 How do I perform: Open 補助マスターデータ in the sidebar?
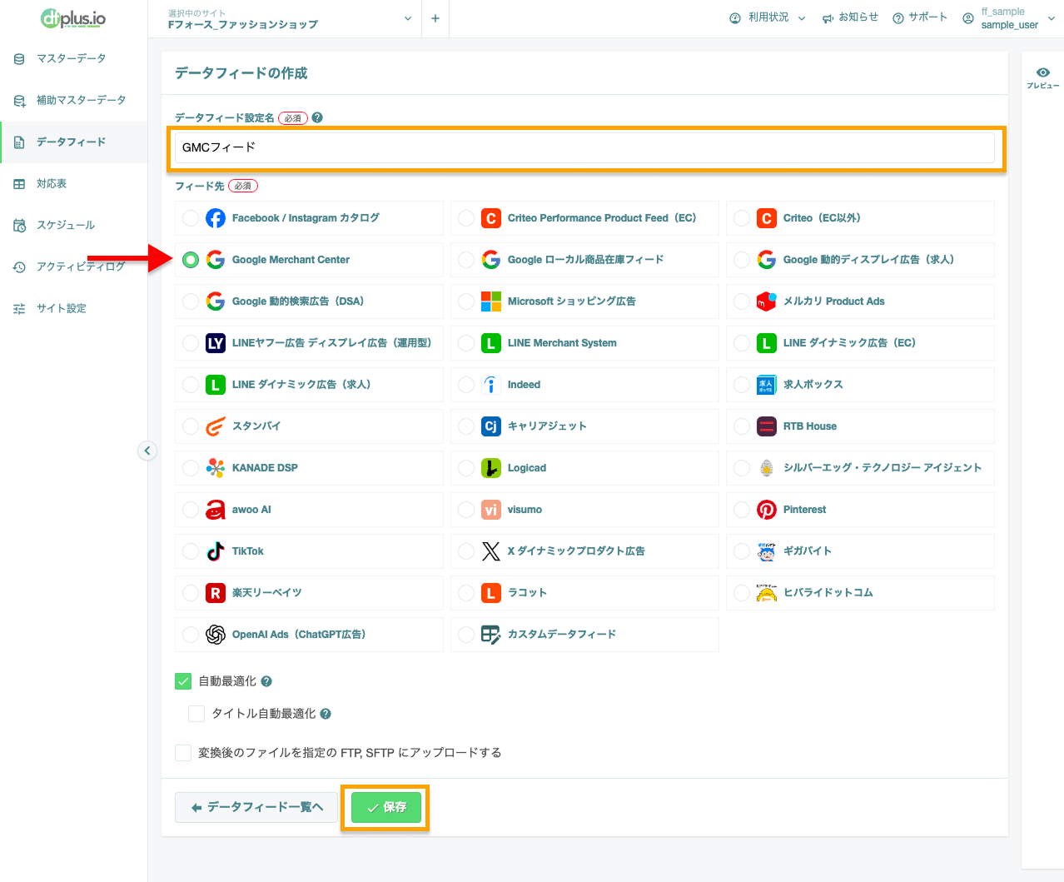tap(73, 100)
